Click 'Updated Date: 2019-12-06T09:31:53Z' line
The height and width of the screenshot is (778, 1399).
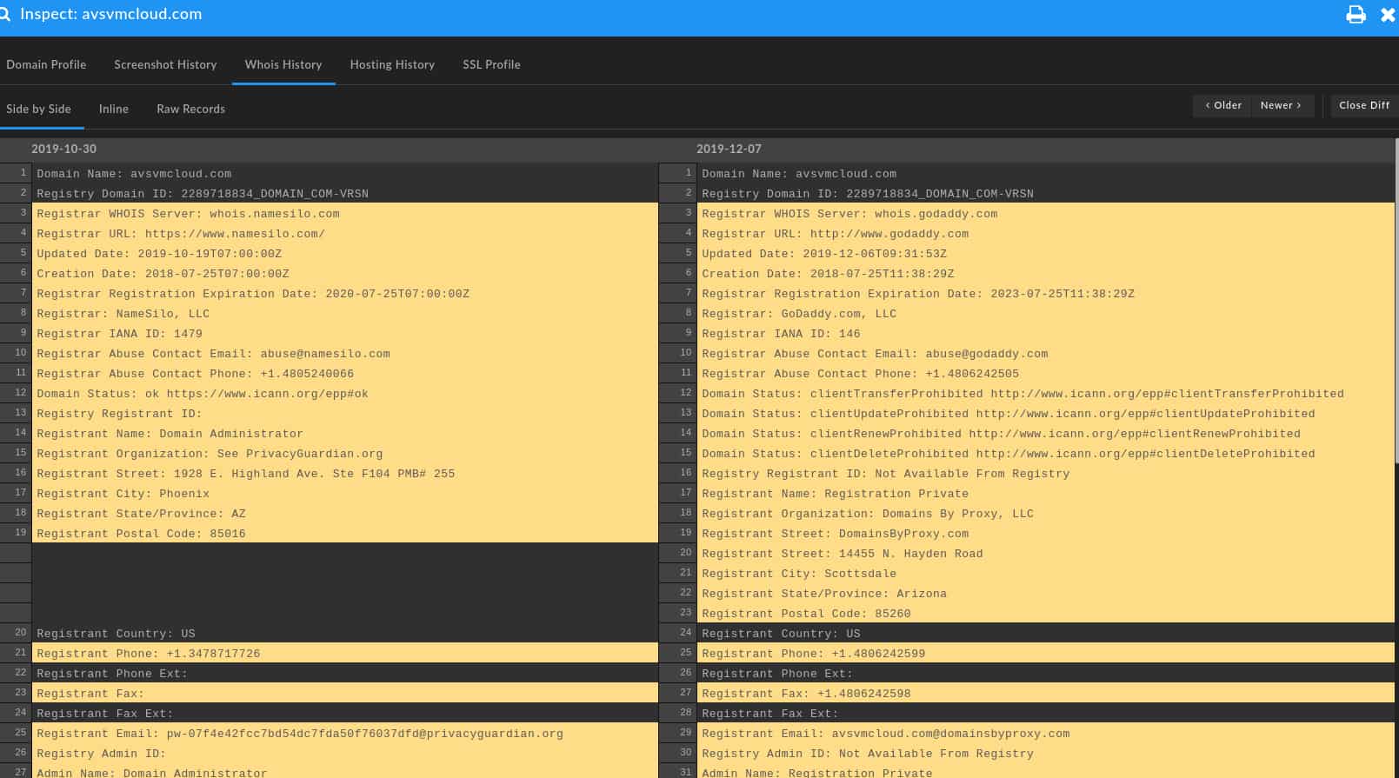point(1046,253)
